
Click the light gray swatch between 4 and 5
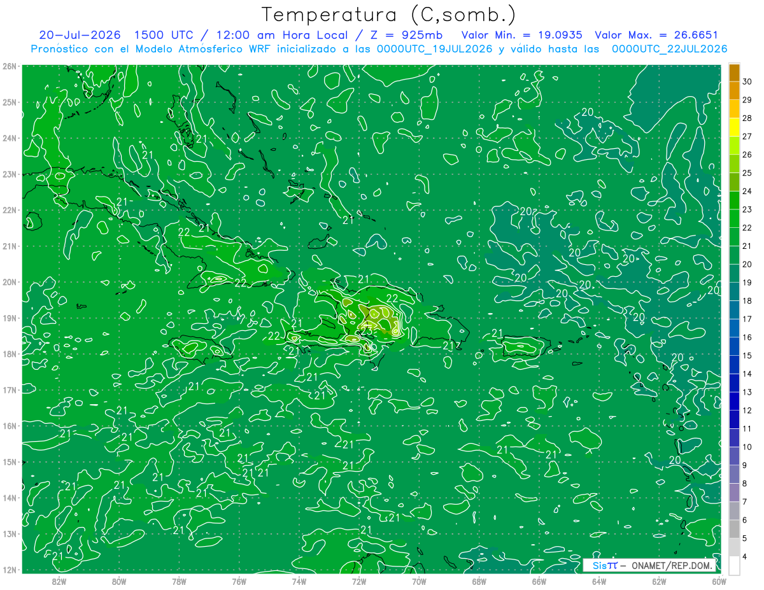[x=734, y=547]
